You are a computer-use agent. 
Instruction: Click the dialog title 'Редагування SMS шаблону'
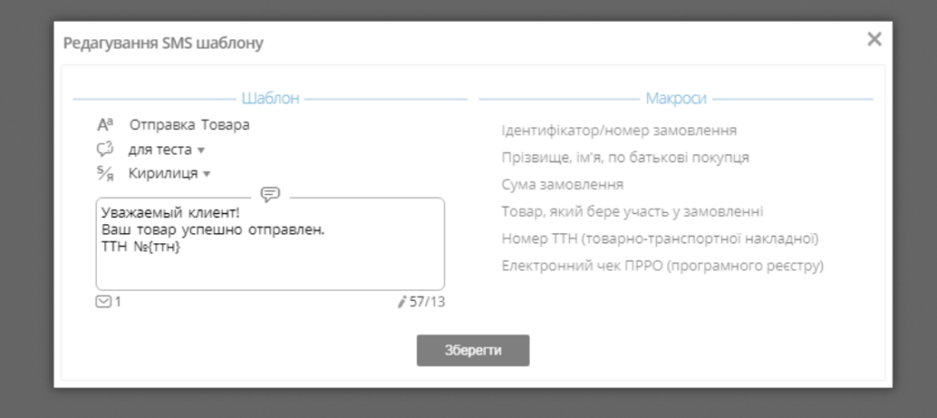(163, 43)
